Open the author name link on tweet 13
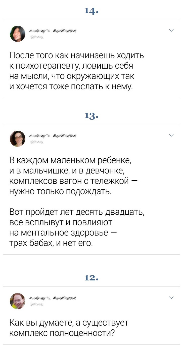 (x=53, y=136)
